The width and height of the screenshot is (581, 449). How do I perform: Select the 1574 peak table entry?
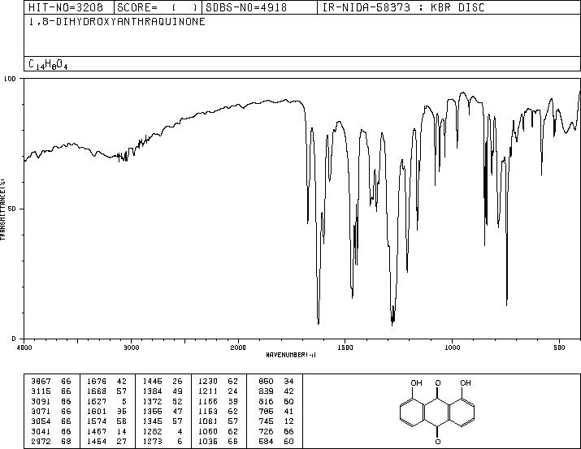[x=106, y=421]
